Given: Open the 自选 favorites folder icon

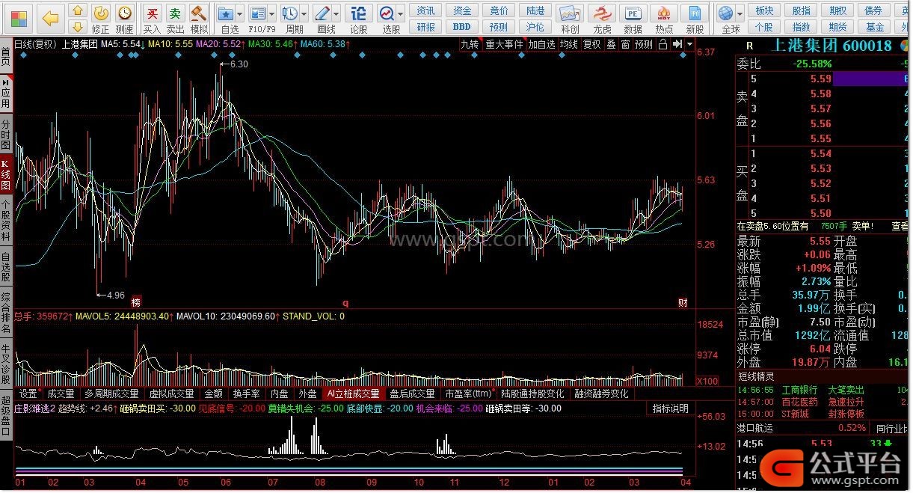Looking at the screenshot, I should (226, 13).
